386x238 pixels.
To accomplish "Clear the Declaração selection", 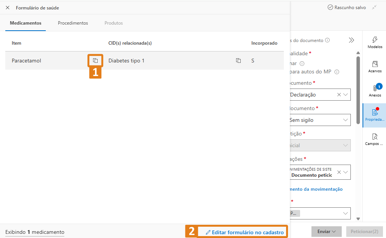I will [339, 95].
